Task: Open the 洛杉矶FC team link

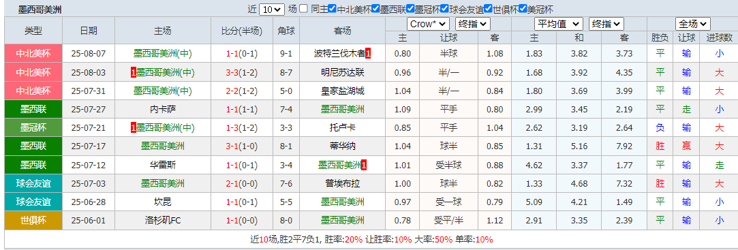Action: 163,220
